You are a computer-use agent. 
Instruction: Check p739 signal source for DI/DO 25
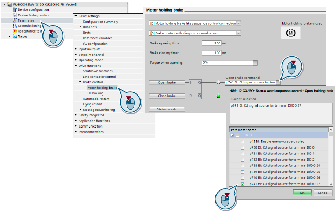click(x=242, y=172)
